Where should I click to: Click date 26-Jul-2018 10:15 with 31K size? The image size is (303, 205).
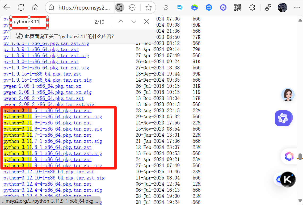tap(158, 86)
